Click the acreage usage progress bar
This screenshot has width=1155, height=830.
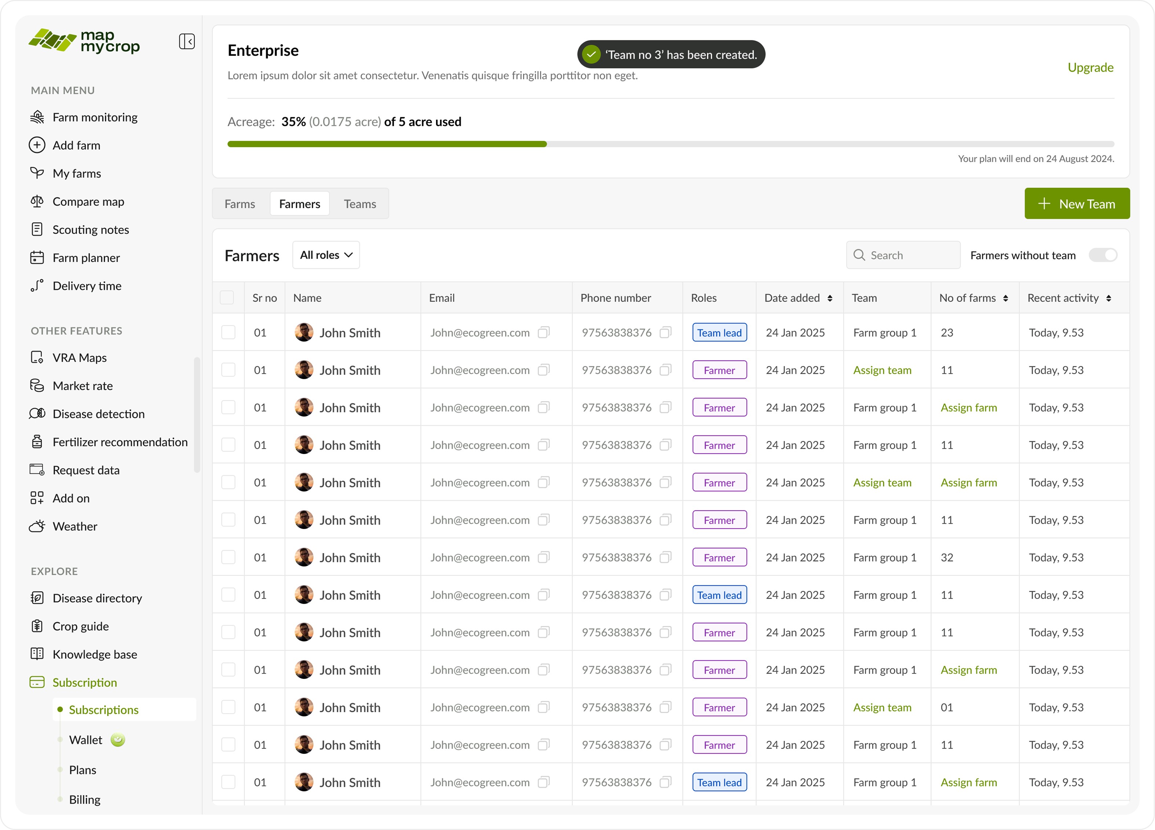pyautogui.click(x=670, y=144)
